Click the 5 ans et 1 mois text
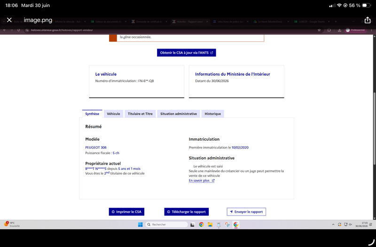 click(x=129, y=168)
